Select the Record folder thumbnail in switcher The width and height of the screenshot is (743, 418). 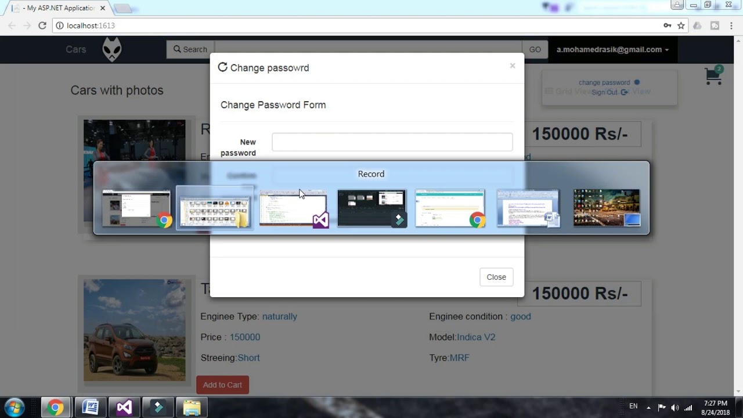click(x=215, y=208)
